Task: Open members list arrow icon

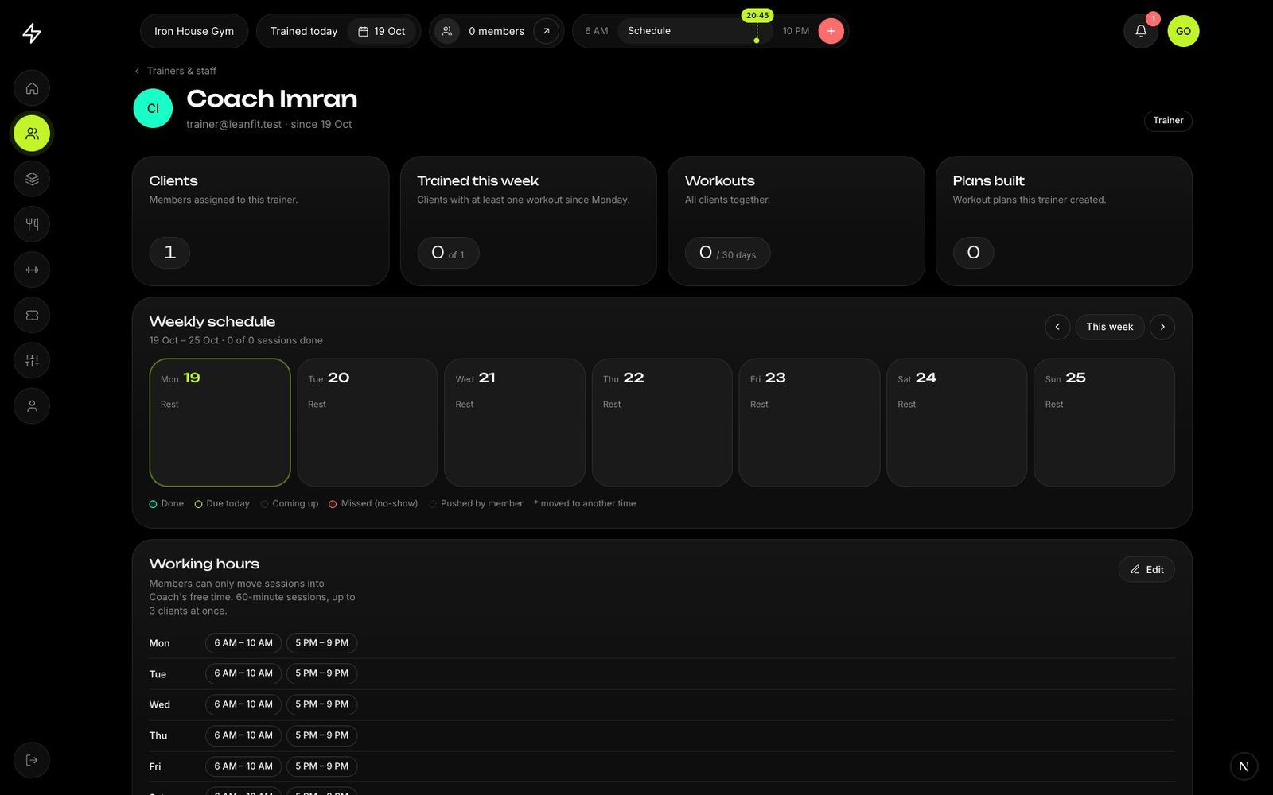Action: coord(546,31)
